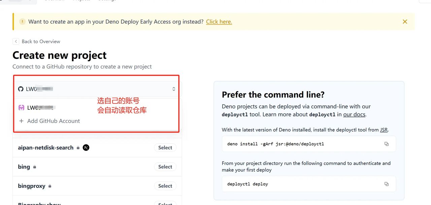This screenshot has width=431, height=205.
Task: Click the exclamation icon in the yellow banner
Action: [x=22, y=21]
